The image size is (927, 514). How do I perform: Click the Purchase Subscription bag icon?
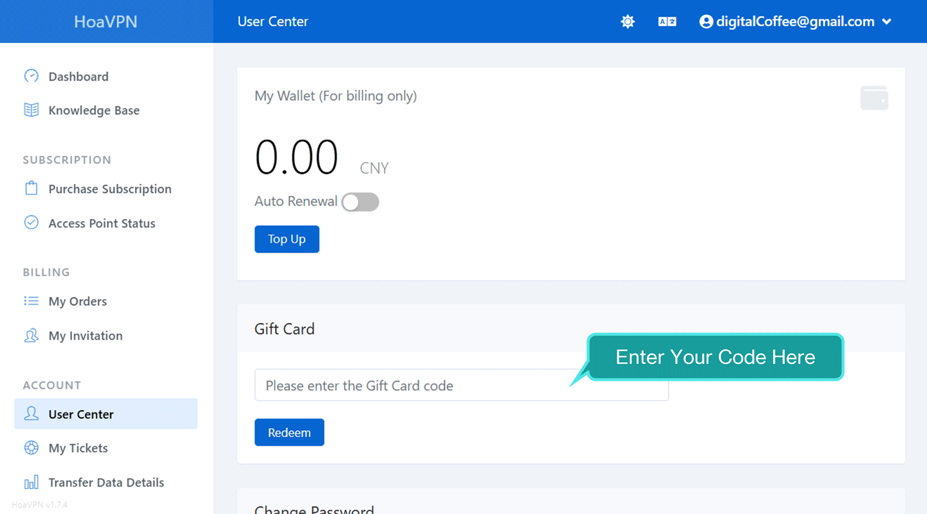tap(32, 188)
